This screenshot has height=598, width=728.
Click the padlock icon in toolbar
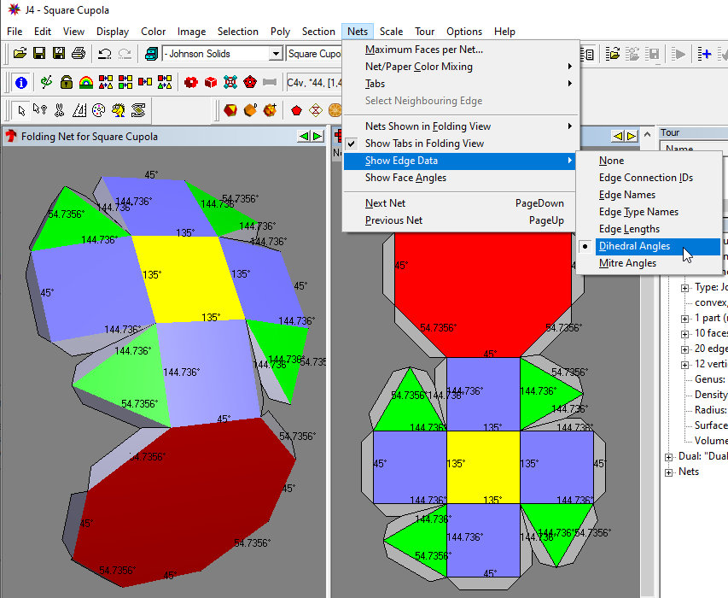(67, 83)
